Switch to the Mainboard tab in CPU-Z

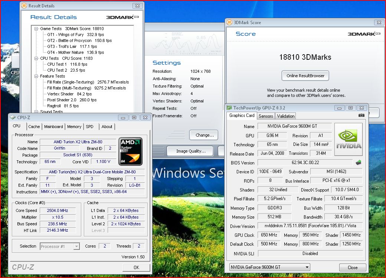coord(53,127)
